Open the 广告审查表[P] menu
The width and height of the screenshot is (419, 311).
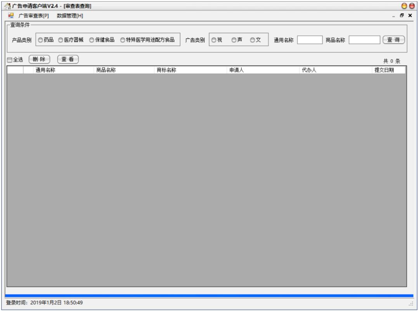(33, 16)
